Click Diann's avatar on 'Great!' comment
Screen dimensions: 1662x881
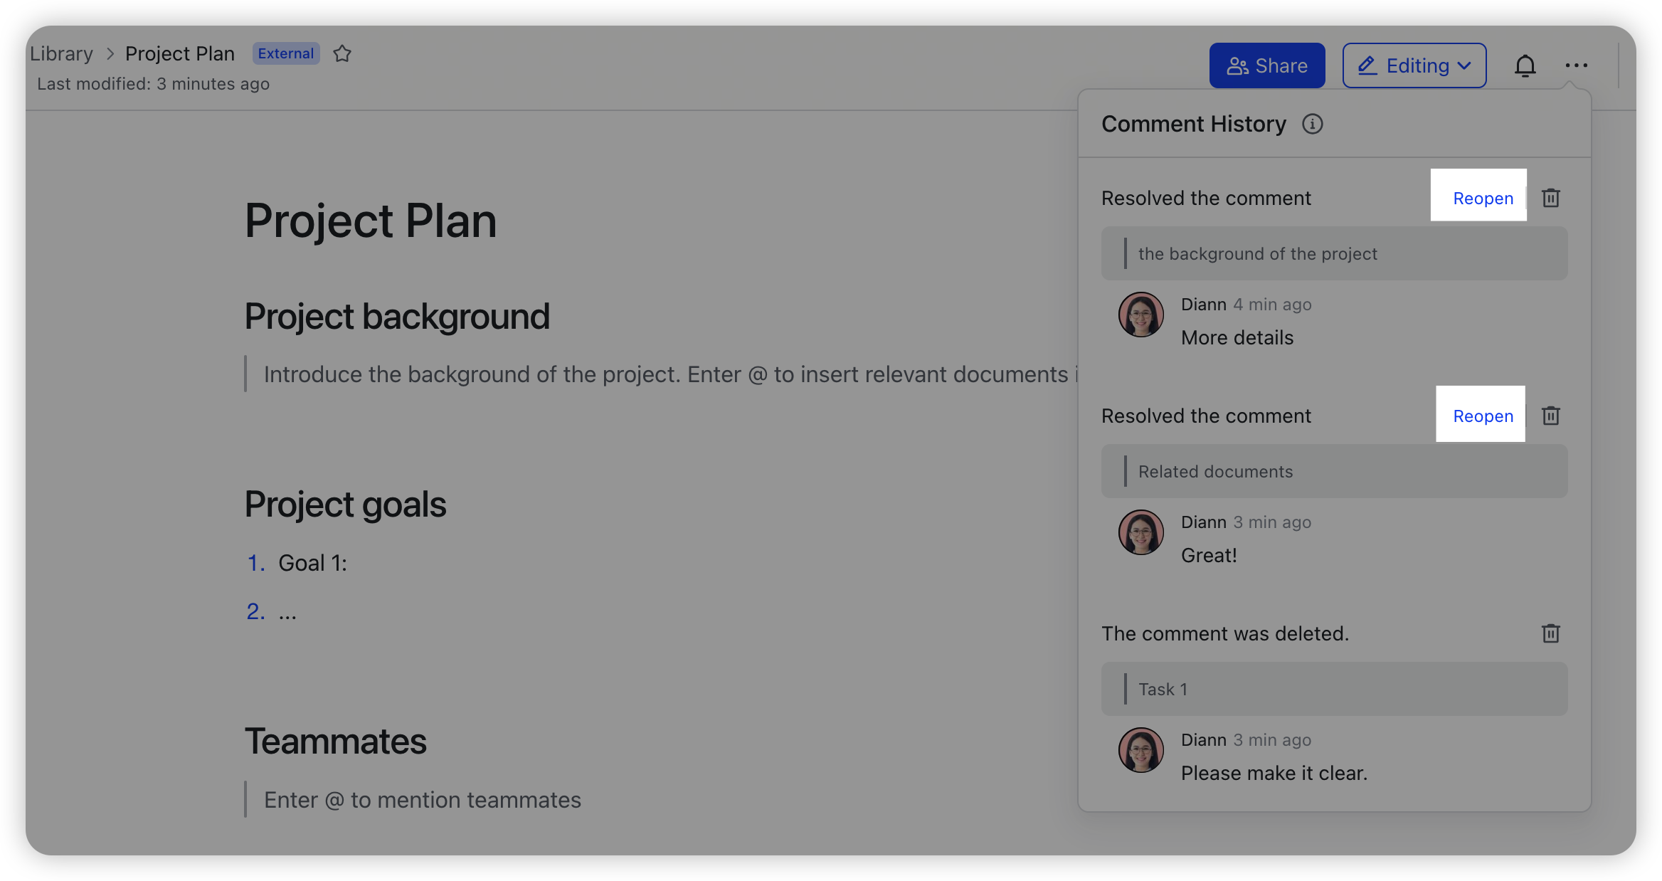(1140, 532)
